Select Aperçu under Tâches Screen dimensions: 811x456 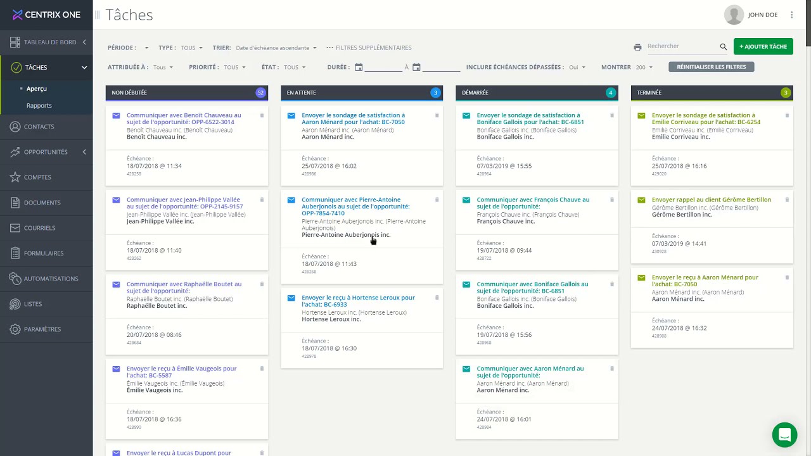tap(37, 89)
